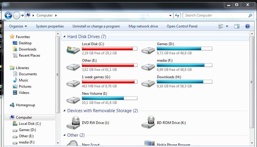Expand the arrow after Computer breadcrumb

[x=56, y=15]
